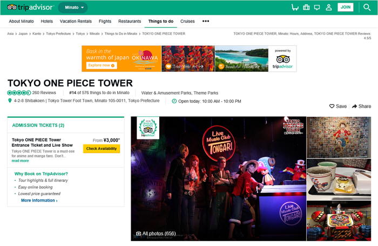The image size is (378, 246).
Task: Open the Luffy mosaic wall thumbnail
Action: (x=339, y=137)
